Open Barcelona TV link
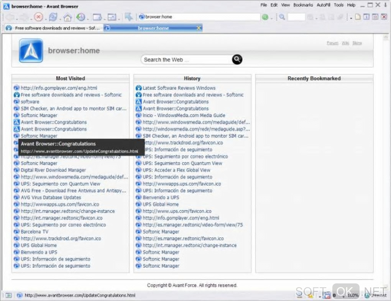391x301 pixels. click(34, 232)
